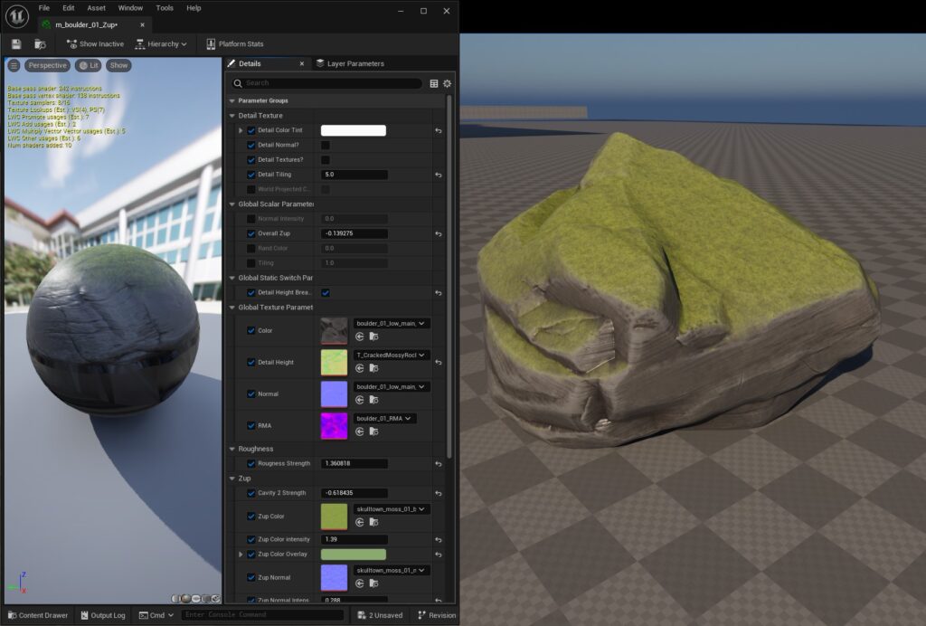Open the Window menu
This screenshot has width=926, height=626.
(x=129, y=7)
